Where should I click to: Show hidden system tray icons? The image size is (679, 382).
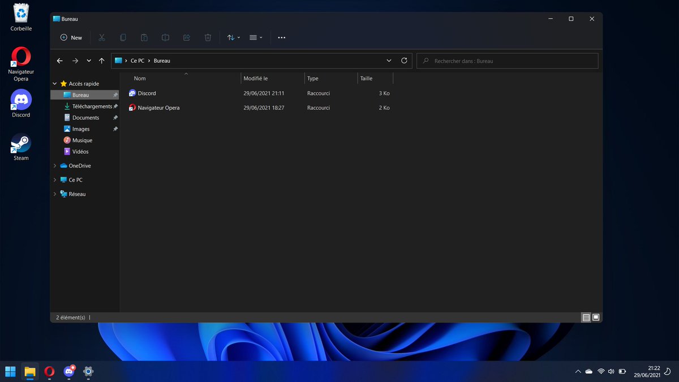(x=578, y=371)
